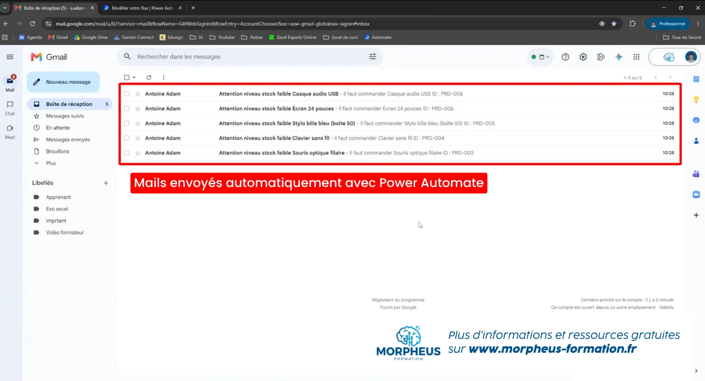
Task: Open the Gemini sparkle assistant
Action: click(x=619, y=57)
